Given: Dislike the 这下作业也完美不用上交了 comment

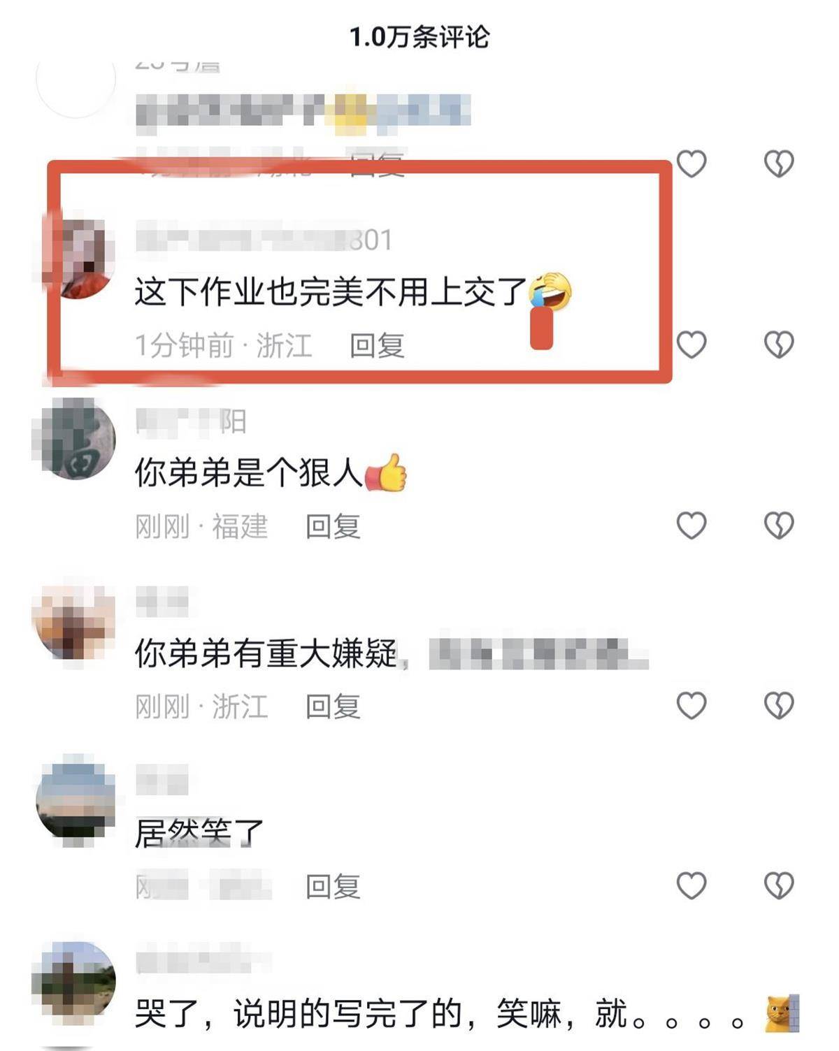Looking at the screenshot, I should (778, 345).
